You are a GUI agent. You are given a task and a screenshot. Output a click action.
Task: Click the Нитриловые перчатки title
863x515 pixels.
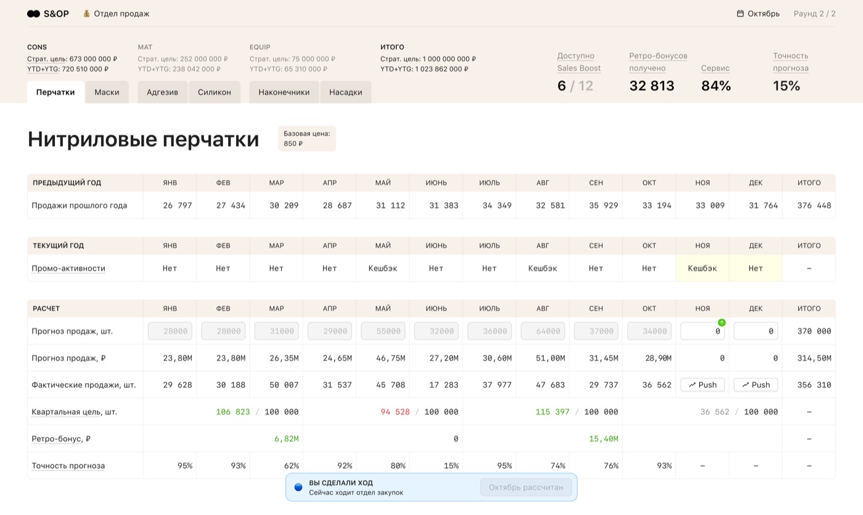143,139
